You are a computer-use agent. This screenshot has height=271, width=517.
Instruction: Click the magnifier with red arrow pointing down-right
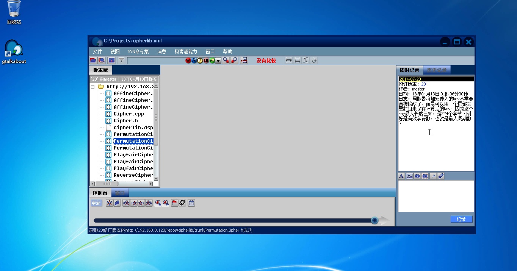click(226, 60)
